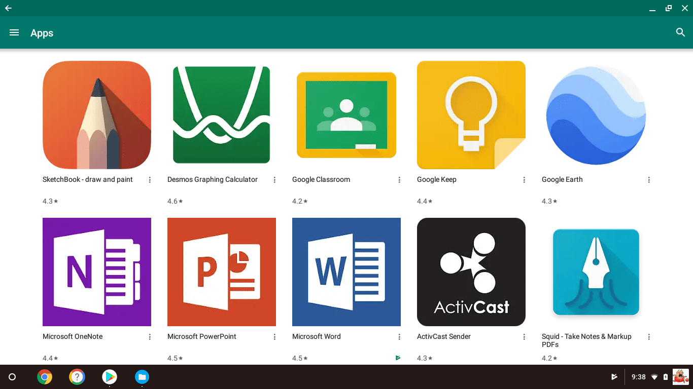Click the launcher circle button
The image size is (693, 389).
[12, 377]
